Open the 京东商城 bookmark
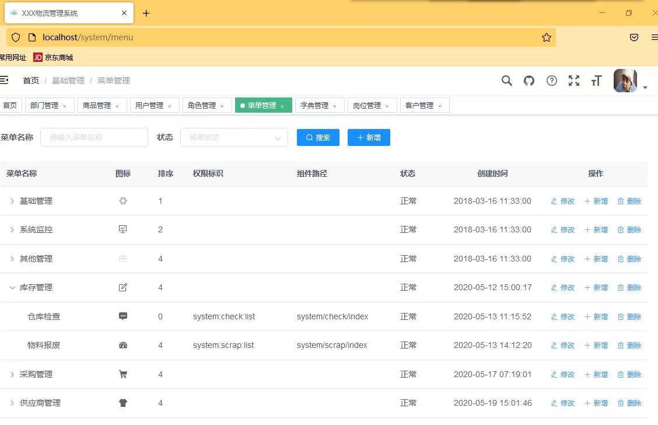 coord(53,58)
